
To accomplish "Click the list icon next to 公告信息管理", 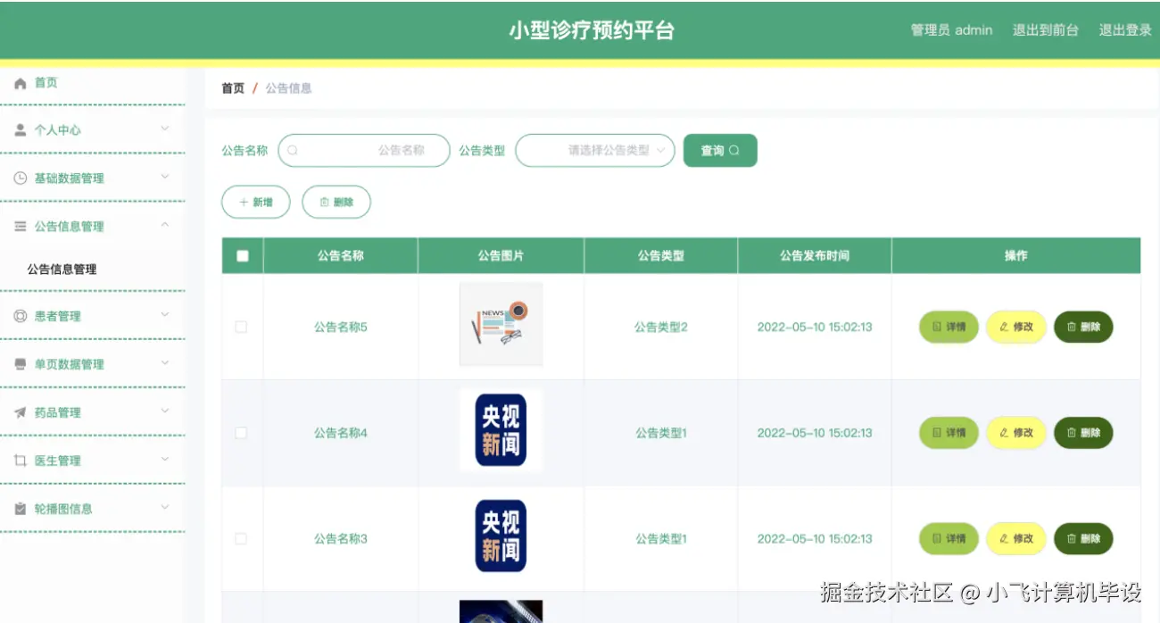I will click(x=21, y=227).
